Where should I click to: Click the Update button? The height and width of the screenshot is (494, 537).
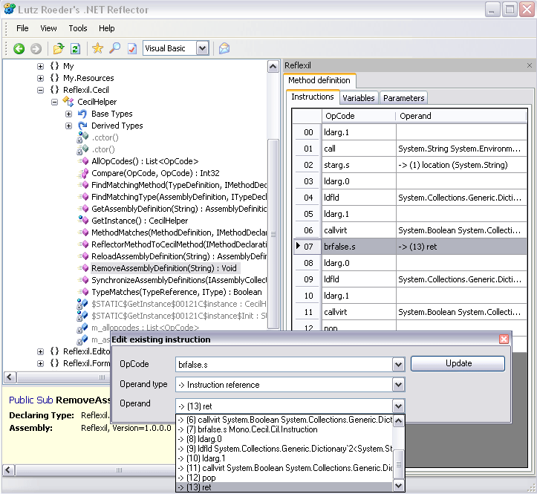[x=458, y=363]
